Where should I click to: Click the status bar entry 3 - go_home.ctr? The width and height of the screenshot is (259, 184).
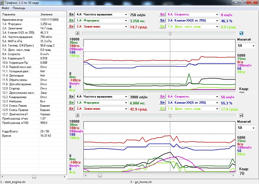click(x=141, y=182)
